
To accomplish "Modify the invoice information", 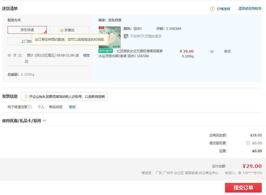I will (72, 107).
